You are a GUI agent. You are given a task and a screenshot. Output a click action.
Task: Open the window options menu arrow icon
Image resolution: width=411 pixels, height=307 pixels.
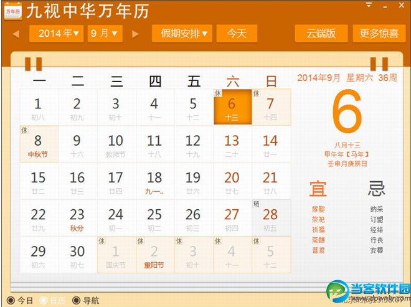(x=369, y=5)
